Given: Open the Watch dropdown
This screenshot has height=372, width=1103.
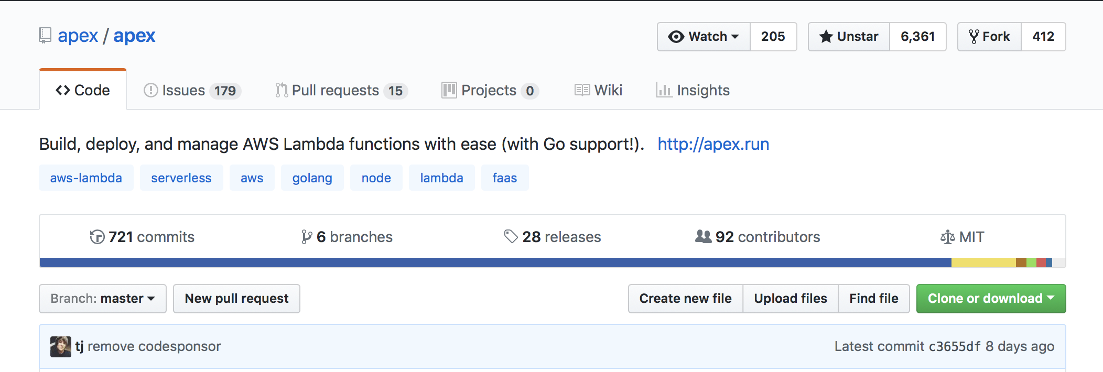Looking at the screenshot, I should tap(704, 37).
